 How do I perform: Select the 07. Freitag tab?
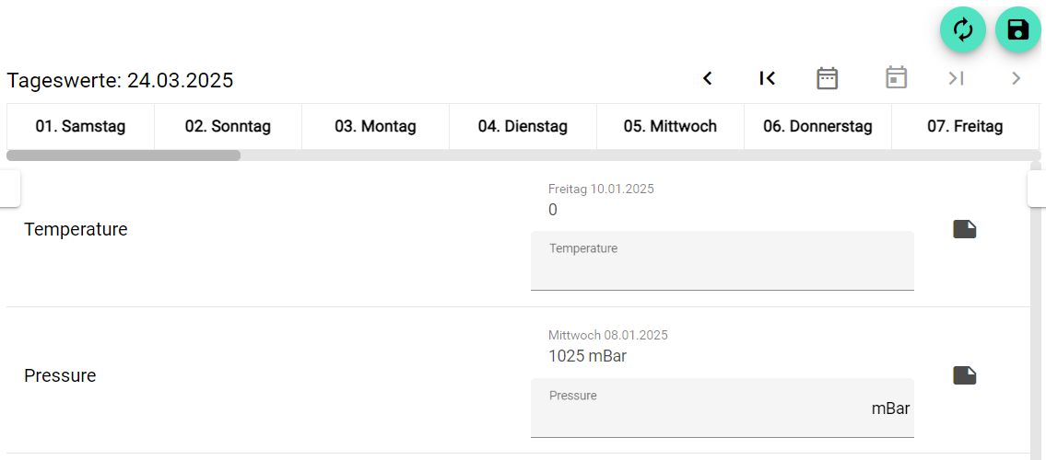pyautogui.click(x=965, y=127)
